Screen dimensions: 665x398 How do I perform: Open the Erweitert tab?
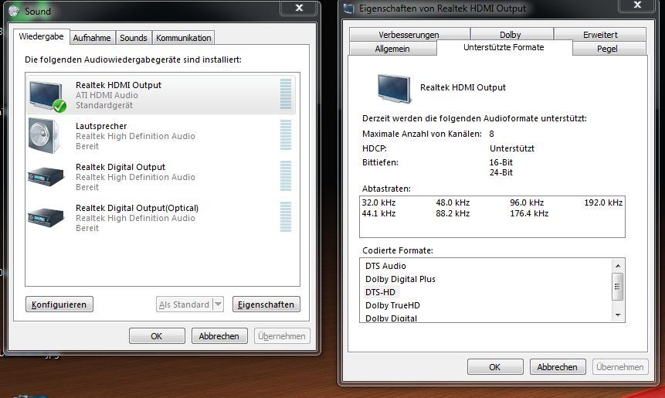pos(600,34)
